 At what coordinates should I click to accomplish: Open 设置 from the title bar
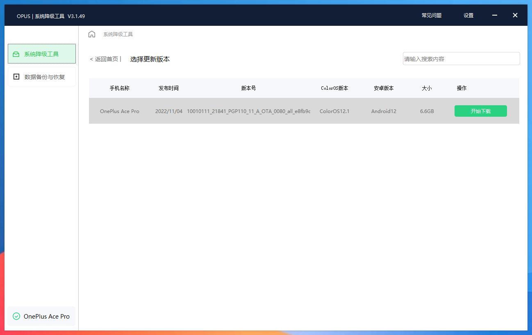pos(468,16)
